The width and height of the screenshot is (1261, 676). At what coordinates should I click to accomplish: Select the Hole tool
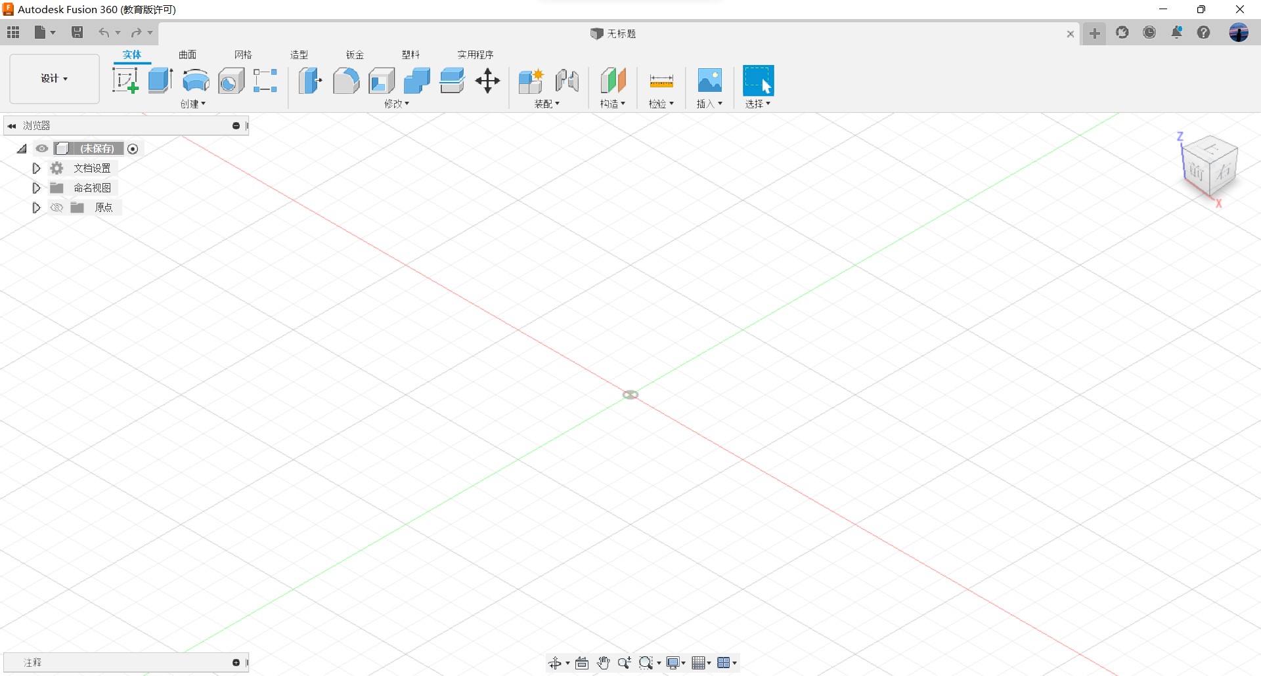[x=231, y=81]
